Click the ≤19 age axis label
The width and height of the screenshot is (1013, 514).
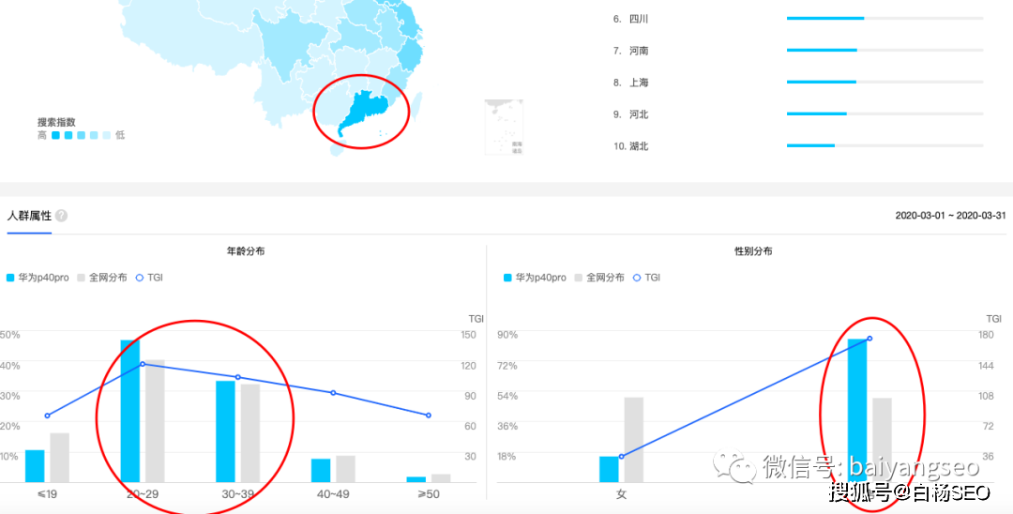pyautogui.click(x=47, y=494)
